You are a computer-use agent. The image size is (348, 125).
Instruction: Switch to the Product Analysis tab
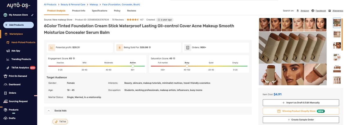coord(56,11)
